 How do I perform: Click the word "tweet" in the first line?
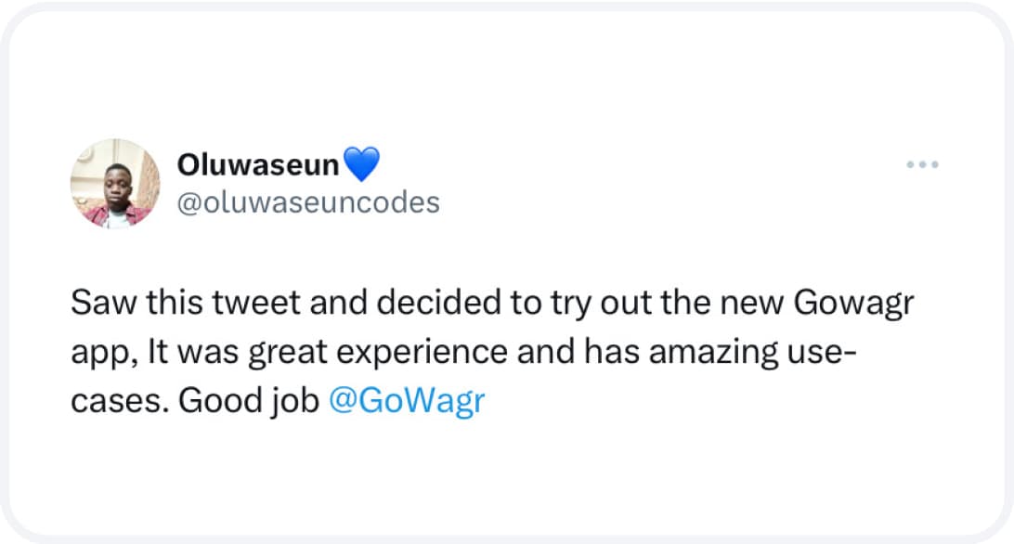click(x=256, y=303)
